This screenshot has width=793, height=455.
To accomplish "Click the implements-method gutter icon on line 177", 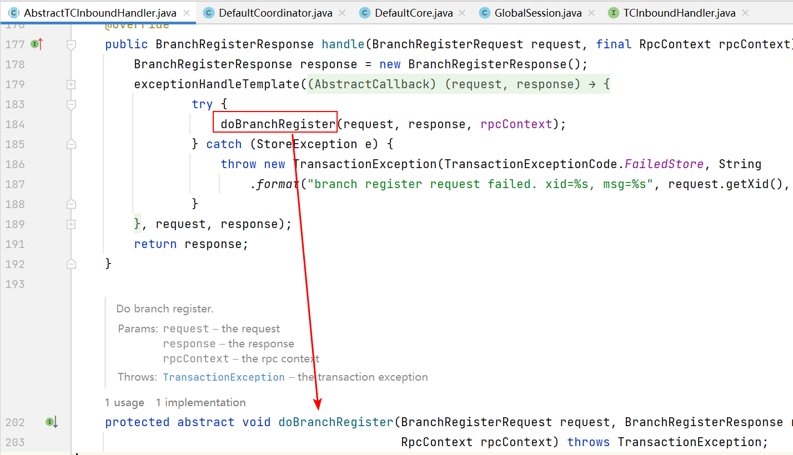I will coord(37,44).
